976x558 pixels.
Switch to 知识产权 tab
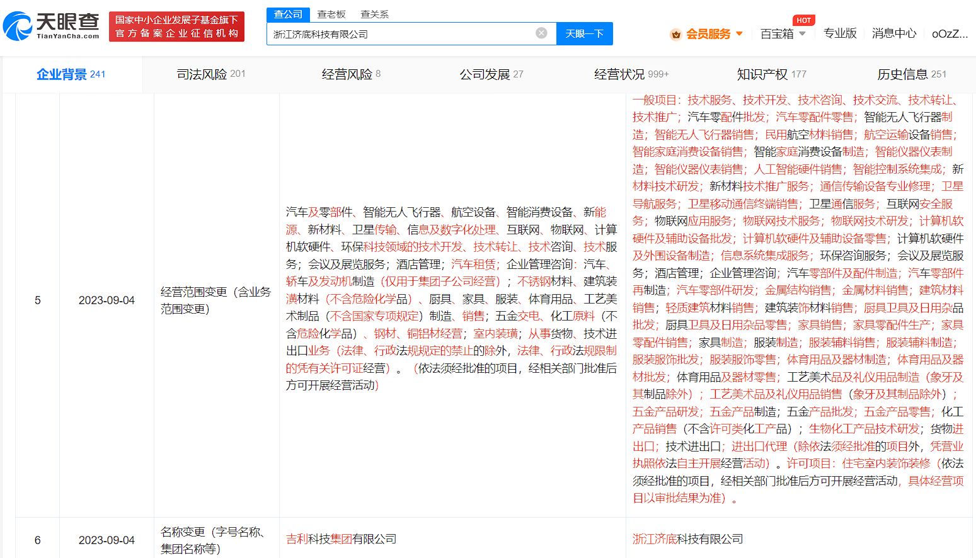tap(772, 74)
